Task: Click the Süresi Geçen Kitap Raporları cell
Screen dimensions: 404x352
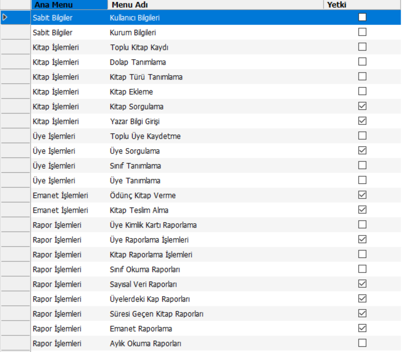Action: [x=157, y=314]
